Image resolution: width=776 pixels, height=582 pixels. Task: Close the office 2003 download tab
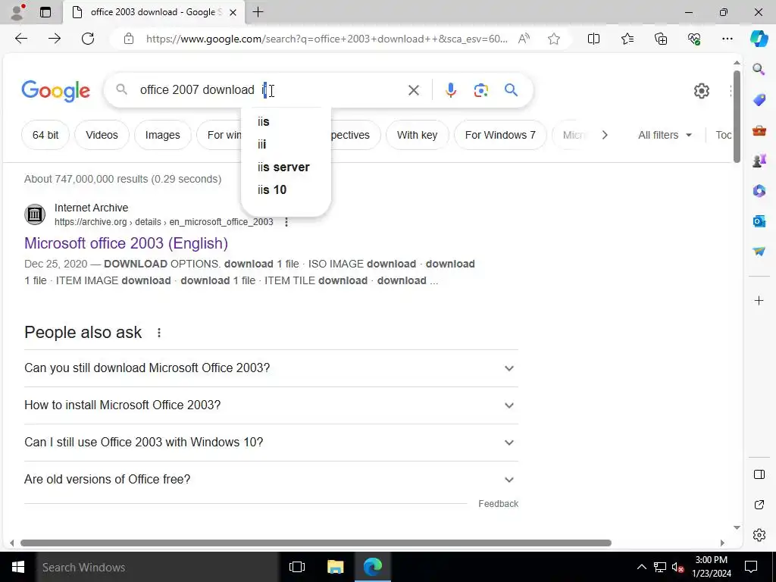[x=233, y=12]
